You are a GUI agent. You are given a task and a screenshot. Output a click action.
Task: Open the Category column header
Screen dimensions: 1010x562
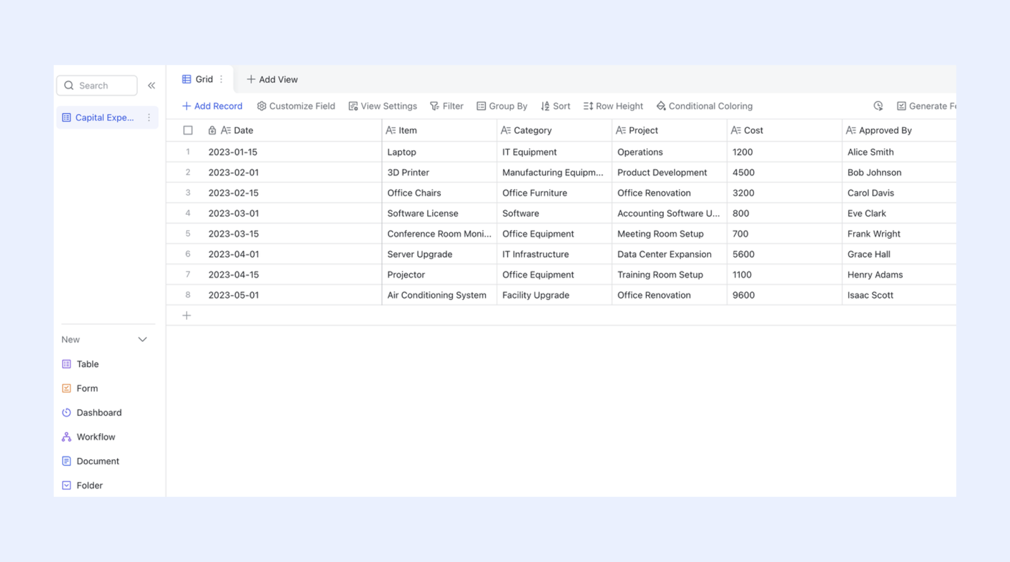coord(554,130)
